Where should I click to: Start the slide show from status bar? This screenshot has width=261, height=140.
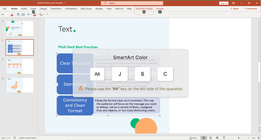224,138
